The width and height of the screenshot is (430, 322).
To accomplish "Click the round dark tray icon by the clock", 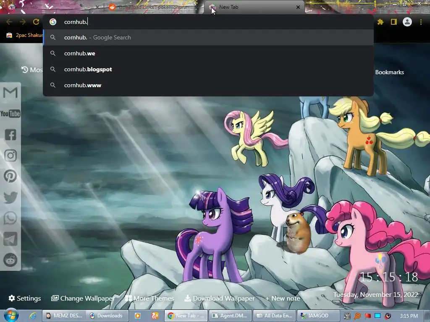I will pos(388,316).
